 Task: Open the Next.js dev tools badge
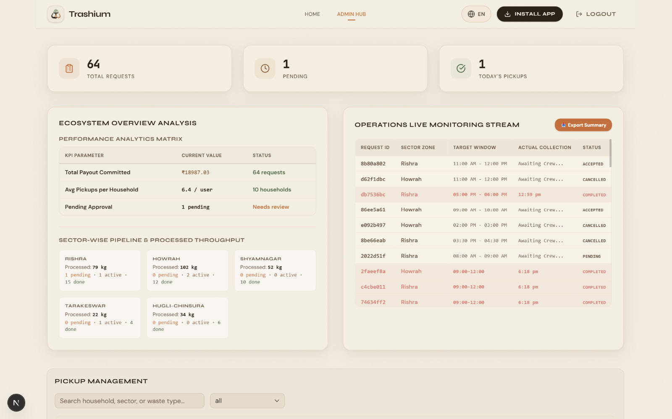point(16,403)
